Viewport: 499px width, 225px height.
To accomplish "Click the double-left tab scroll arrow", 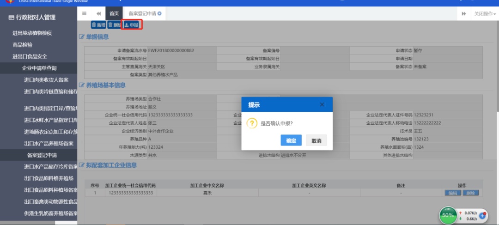I will coord(98,14).
